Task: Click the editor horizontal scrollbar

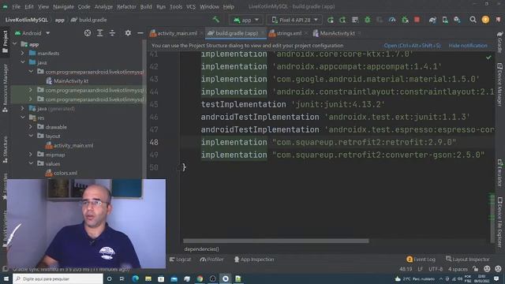Action: [x=276, y=241]
